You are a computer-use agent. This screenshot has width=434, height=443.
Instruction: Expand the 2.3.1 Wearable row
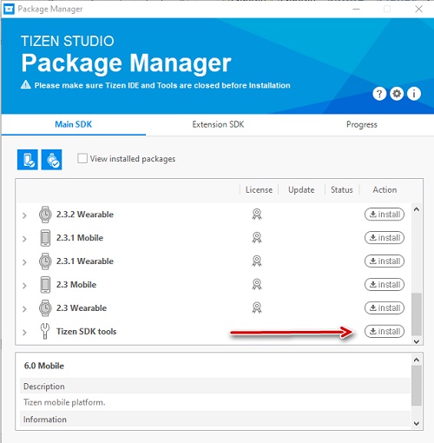(x=24, y=262)
